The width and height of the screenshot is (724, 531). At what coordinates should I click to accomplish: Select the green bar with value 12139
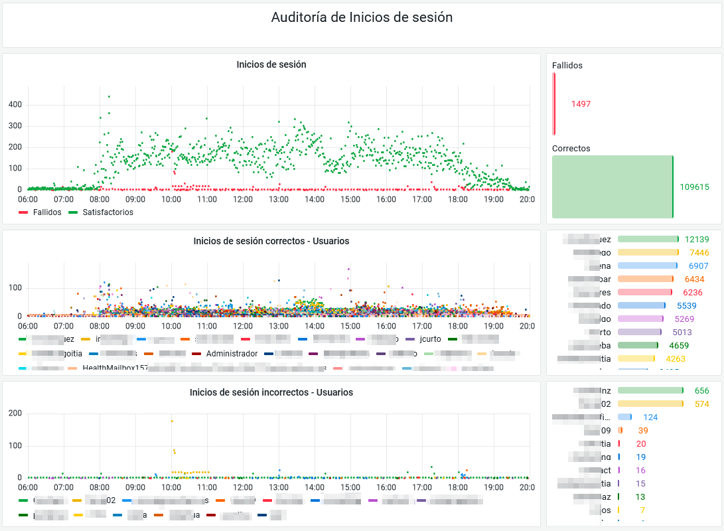648,239
